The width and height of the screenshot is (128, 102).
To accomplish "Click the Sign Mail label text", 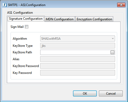I will coord(17,27).
